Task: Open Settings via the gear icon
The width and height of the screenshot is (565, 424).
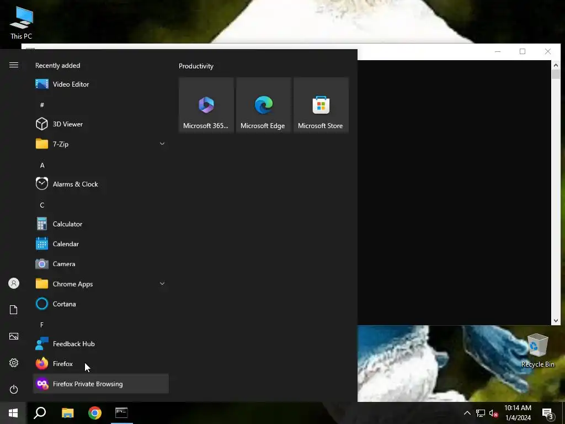Action: click(x=14, y=363)
